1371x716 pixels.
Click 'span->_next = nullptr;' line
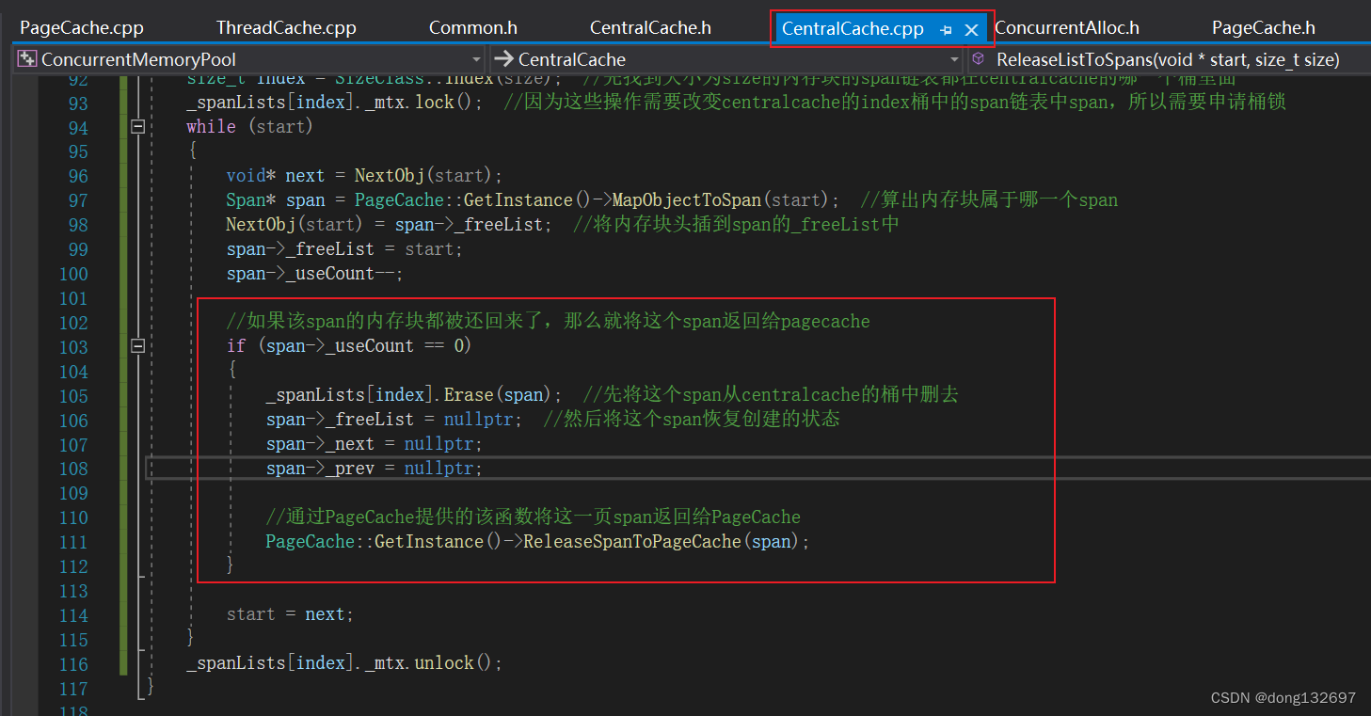(x=375, y=444)
